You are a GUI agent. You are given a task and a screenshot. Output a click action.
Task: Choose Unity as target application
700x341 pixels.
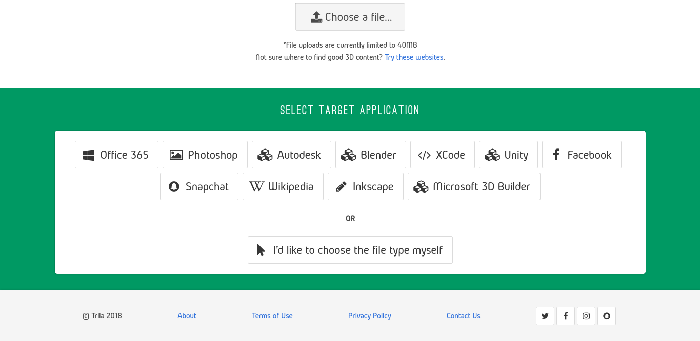click(508, 155)
